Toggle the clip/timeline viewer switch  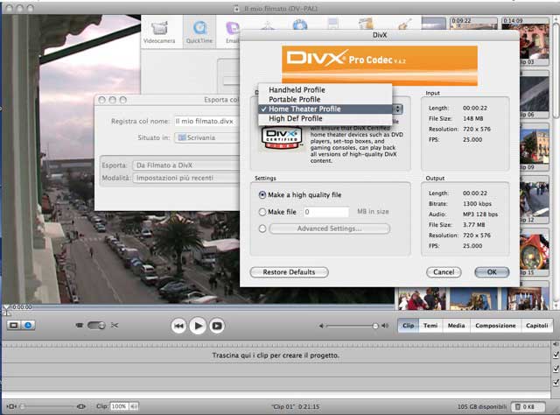point(96,326)
